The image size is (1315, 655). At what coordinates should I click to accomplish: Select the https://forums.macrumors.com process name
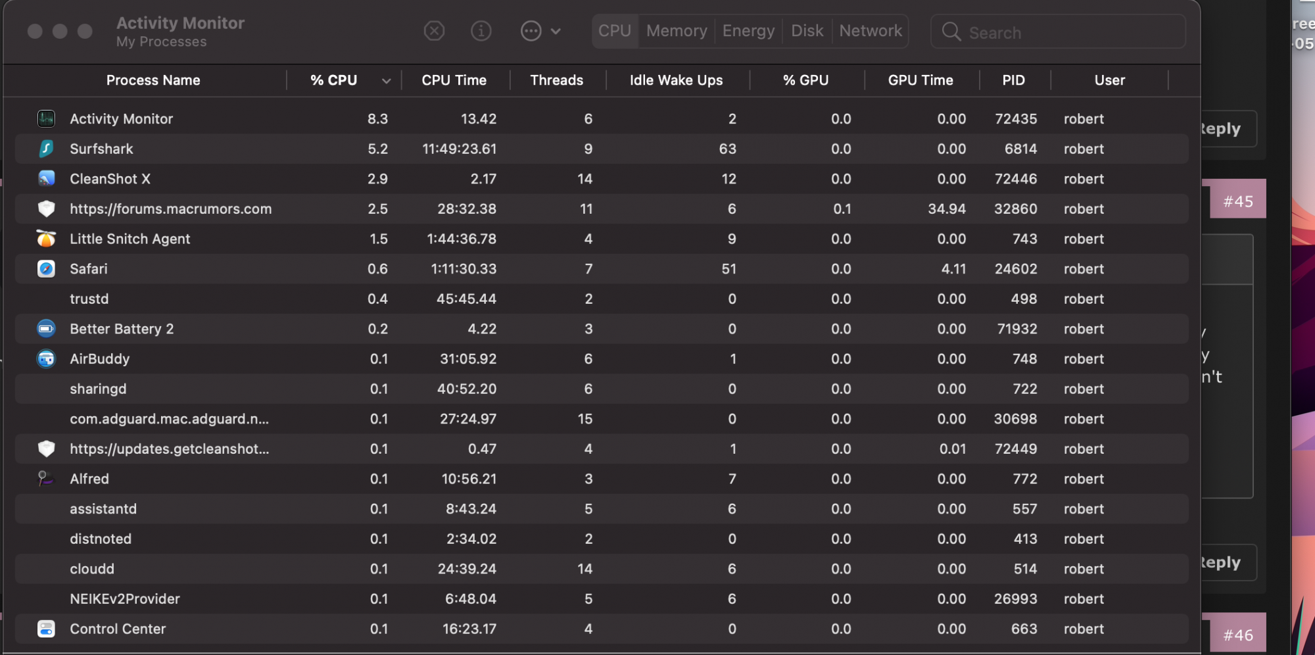pos(171,209)
